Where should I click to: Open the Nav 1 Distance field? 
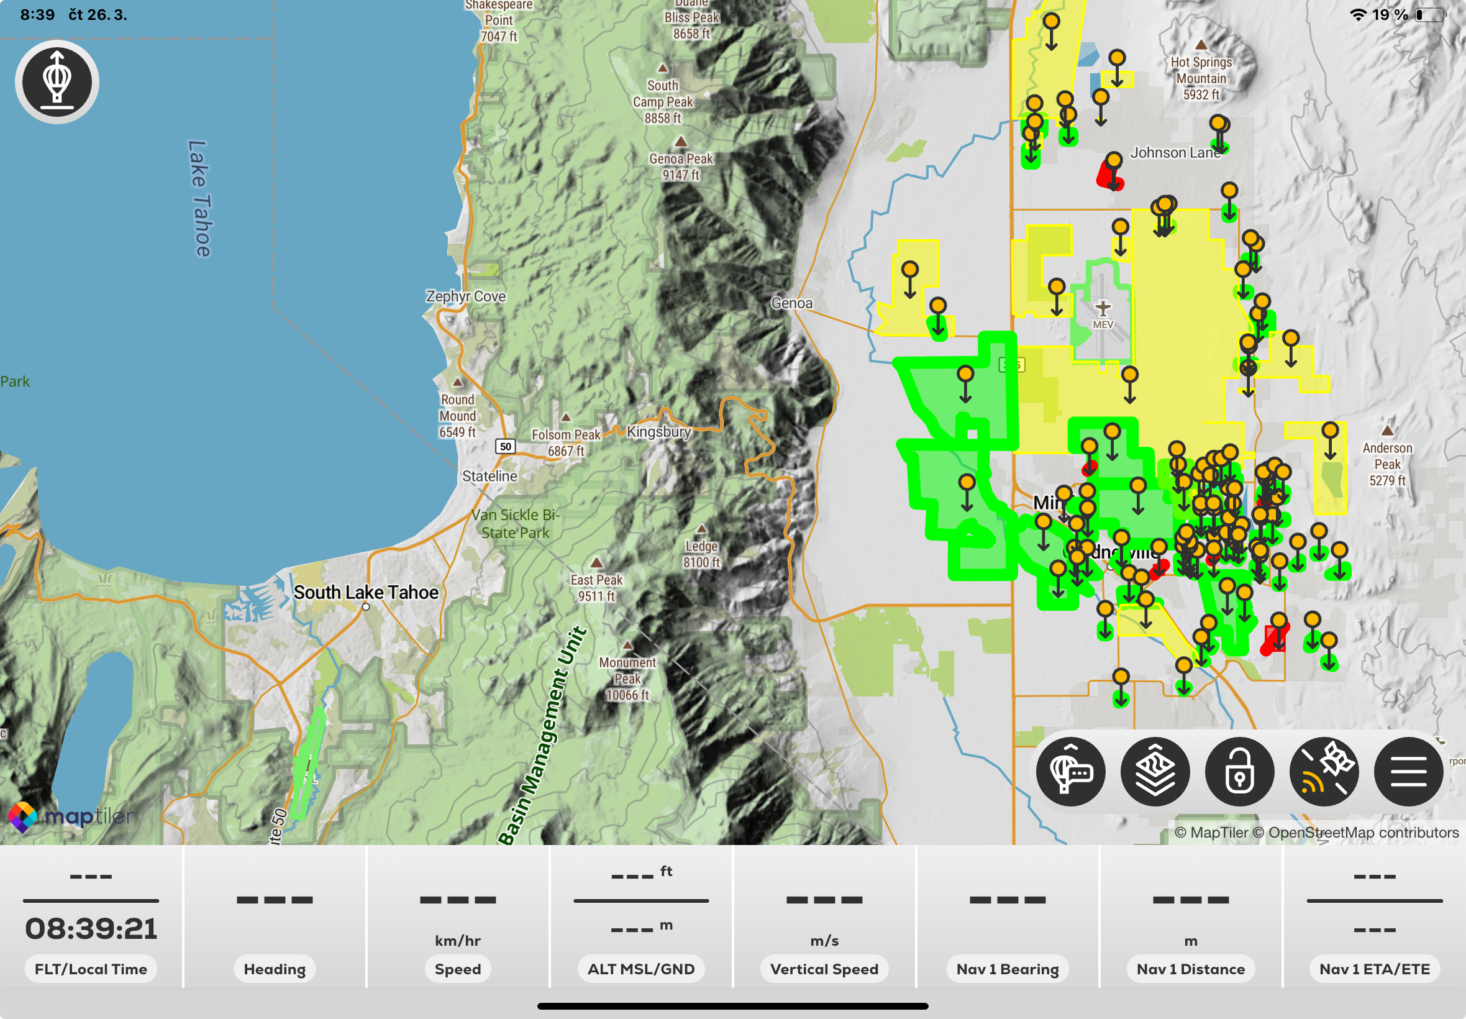pyautogui.click(x=1190, y=969)
